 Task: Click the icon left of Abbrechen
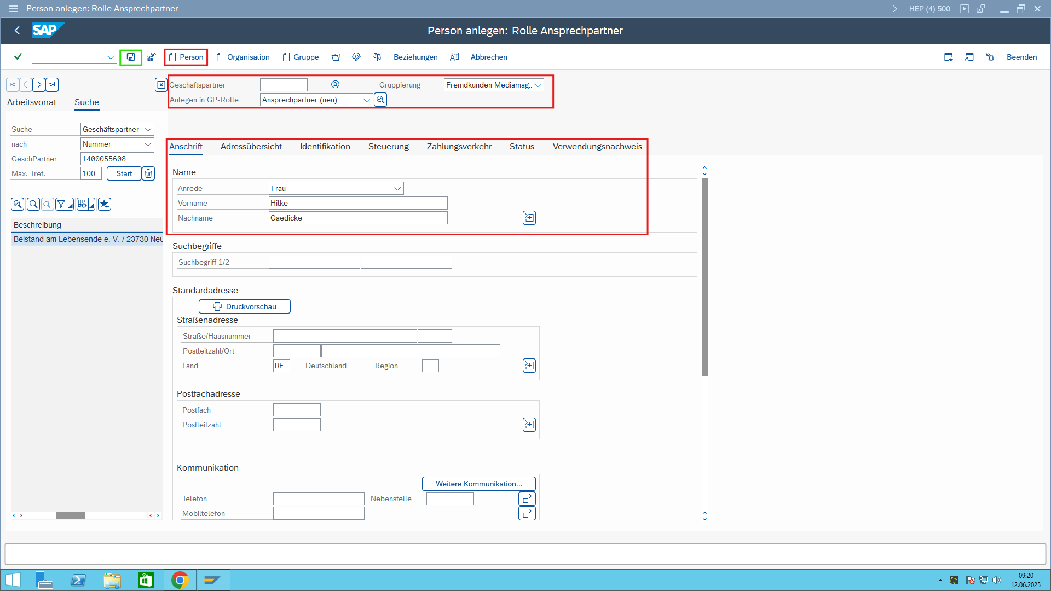point(454,57)
